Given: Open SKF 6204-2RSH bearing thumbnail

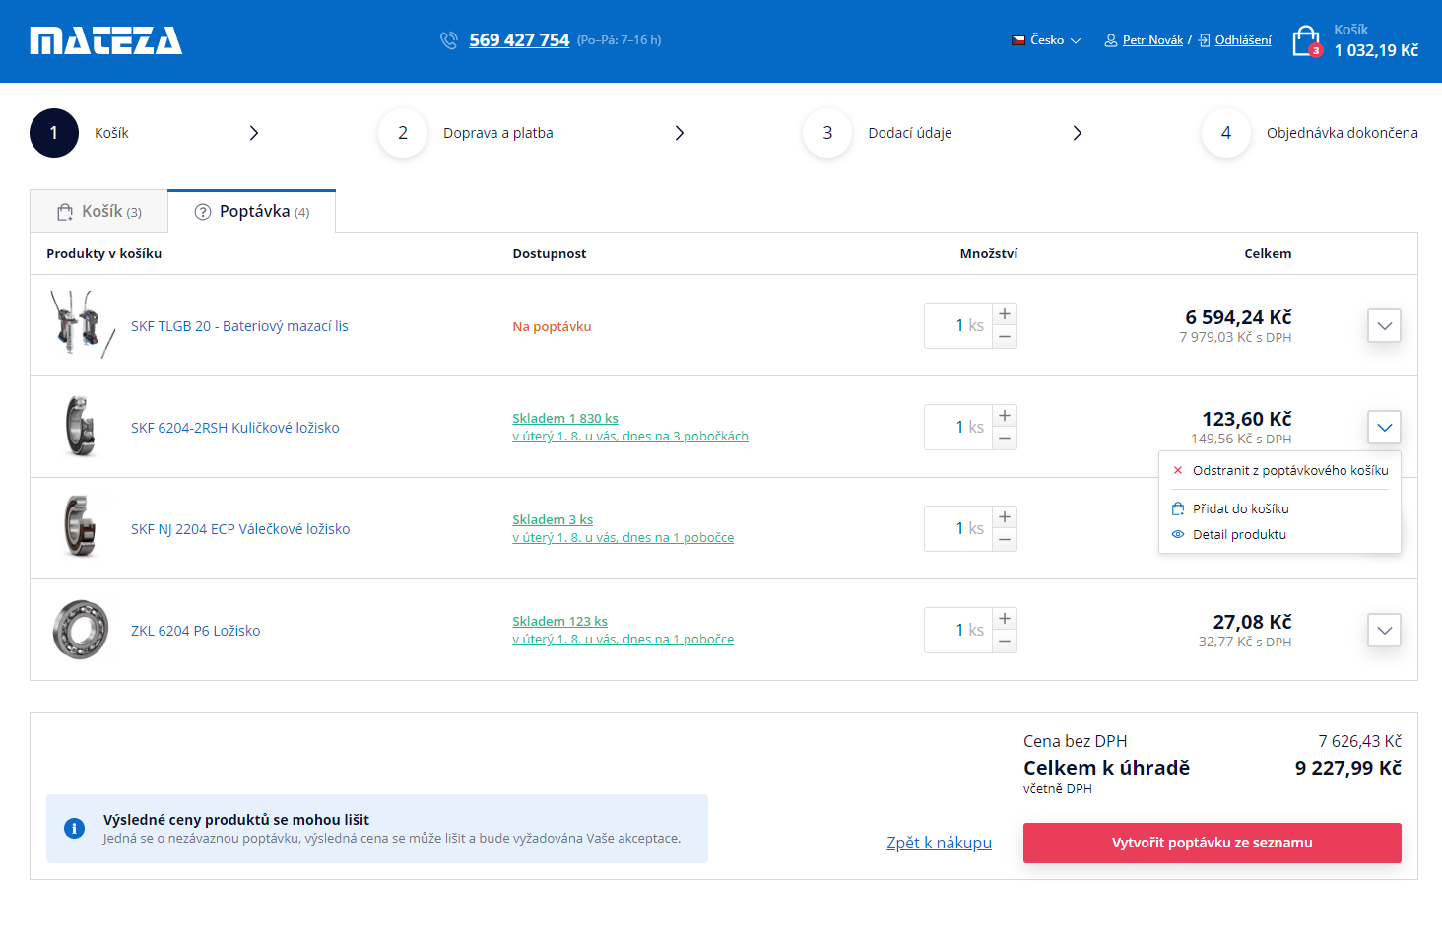Looking at the screenshot, I should pyautogui.click(x=81, y=427).
